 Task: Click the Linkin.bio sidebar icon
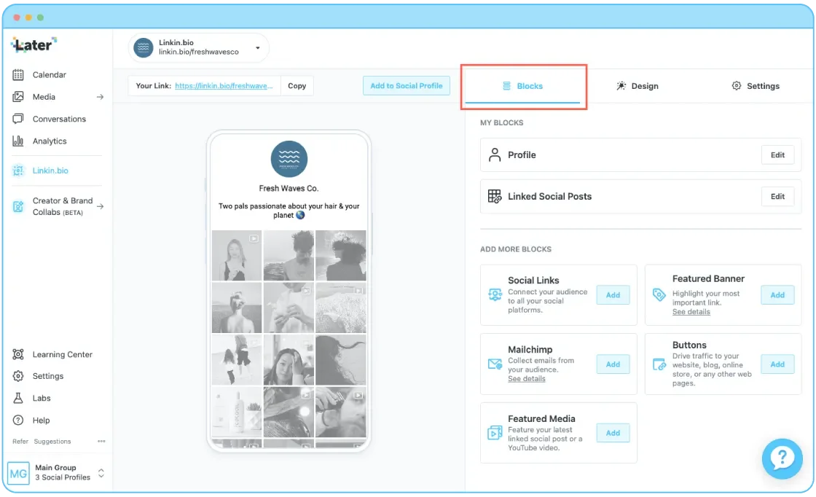18,171
